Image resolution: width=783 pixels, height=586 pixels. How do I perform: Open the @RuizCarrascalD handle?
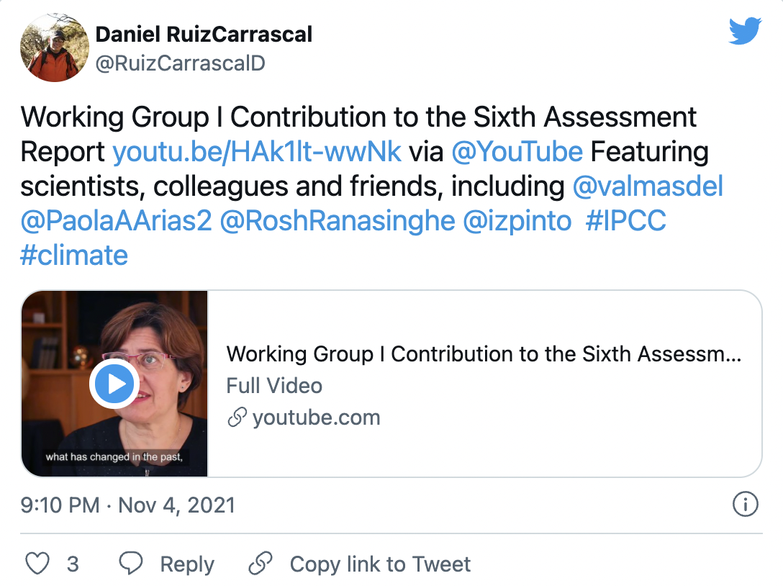[x=180, y=63]
